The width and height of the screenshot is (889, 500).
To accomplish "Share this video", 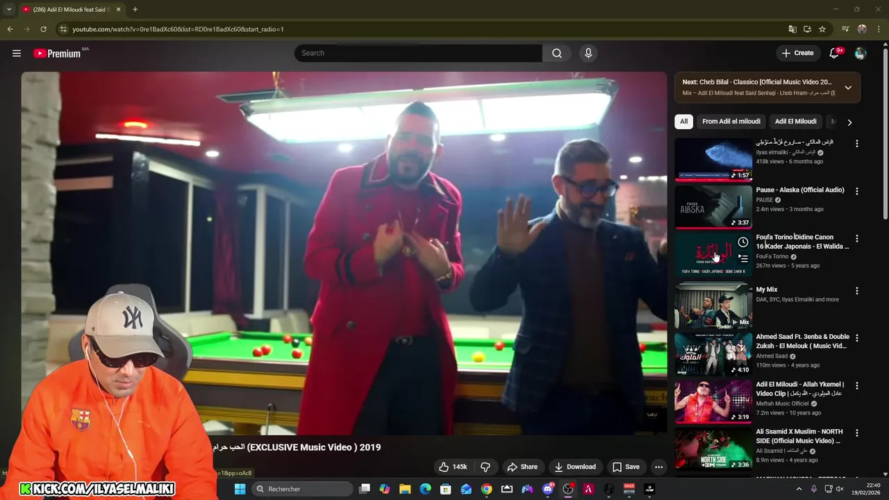I will (x=522, y=467).
